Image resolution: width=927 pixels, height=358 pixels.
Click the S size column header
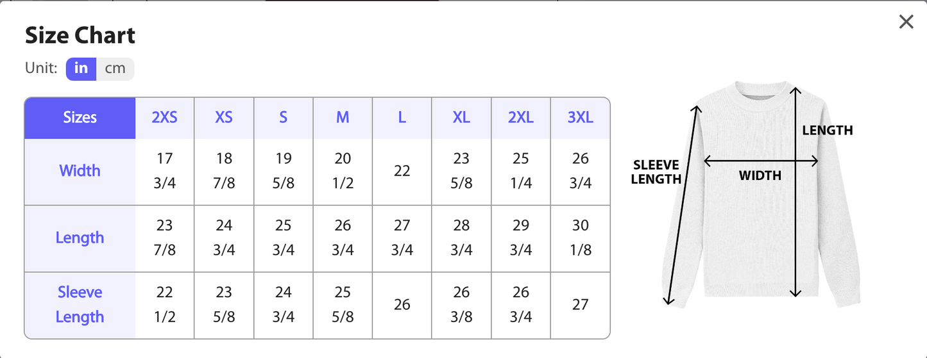[284, 118]
